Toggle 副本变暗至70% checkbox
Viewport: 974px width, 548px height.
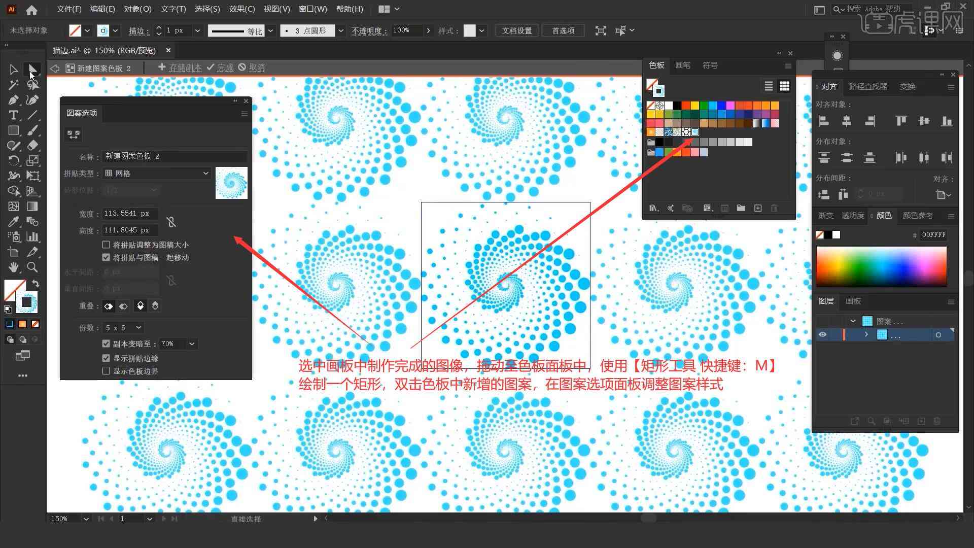105,342
